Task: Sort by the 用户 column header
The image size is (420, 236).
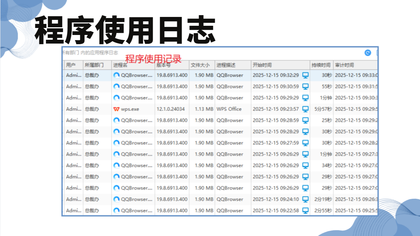Action: coord(73,65)
